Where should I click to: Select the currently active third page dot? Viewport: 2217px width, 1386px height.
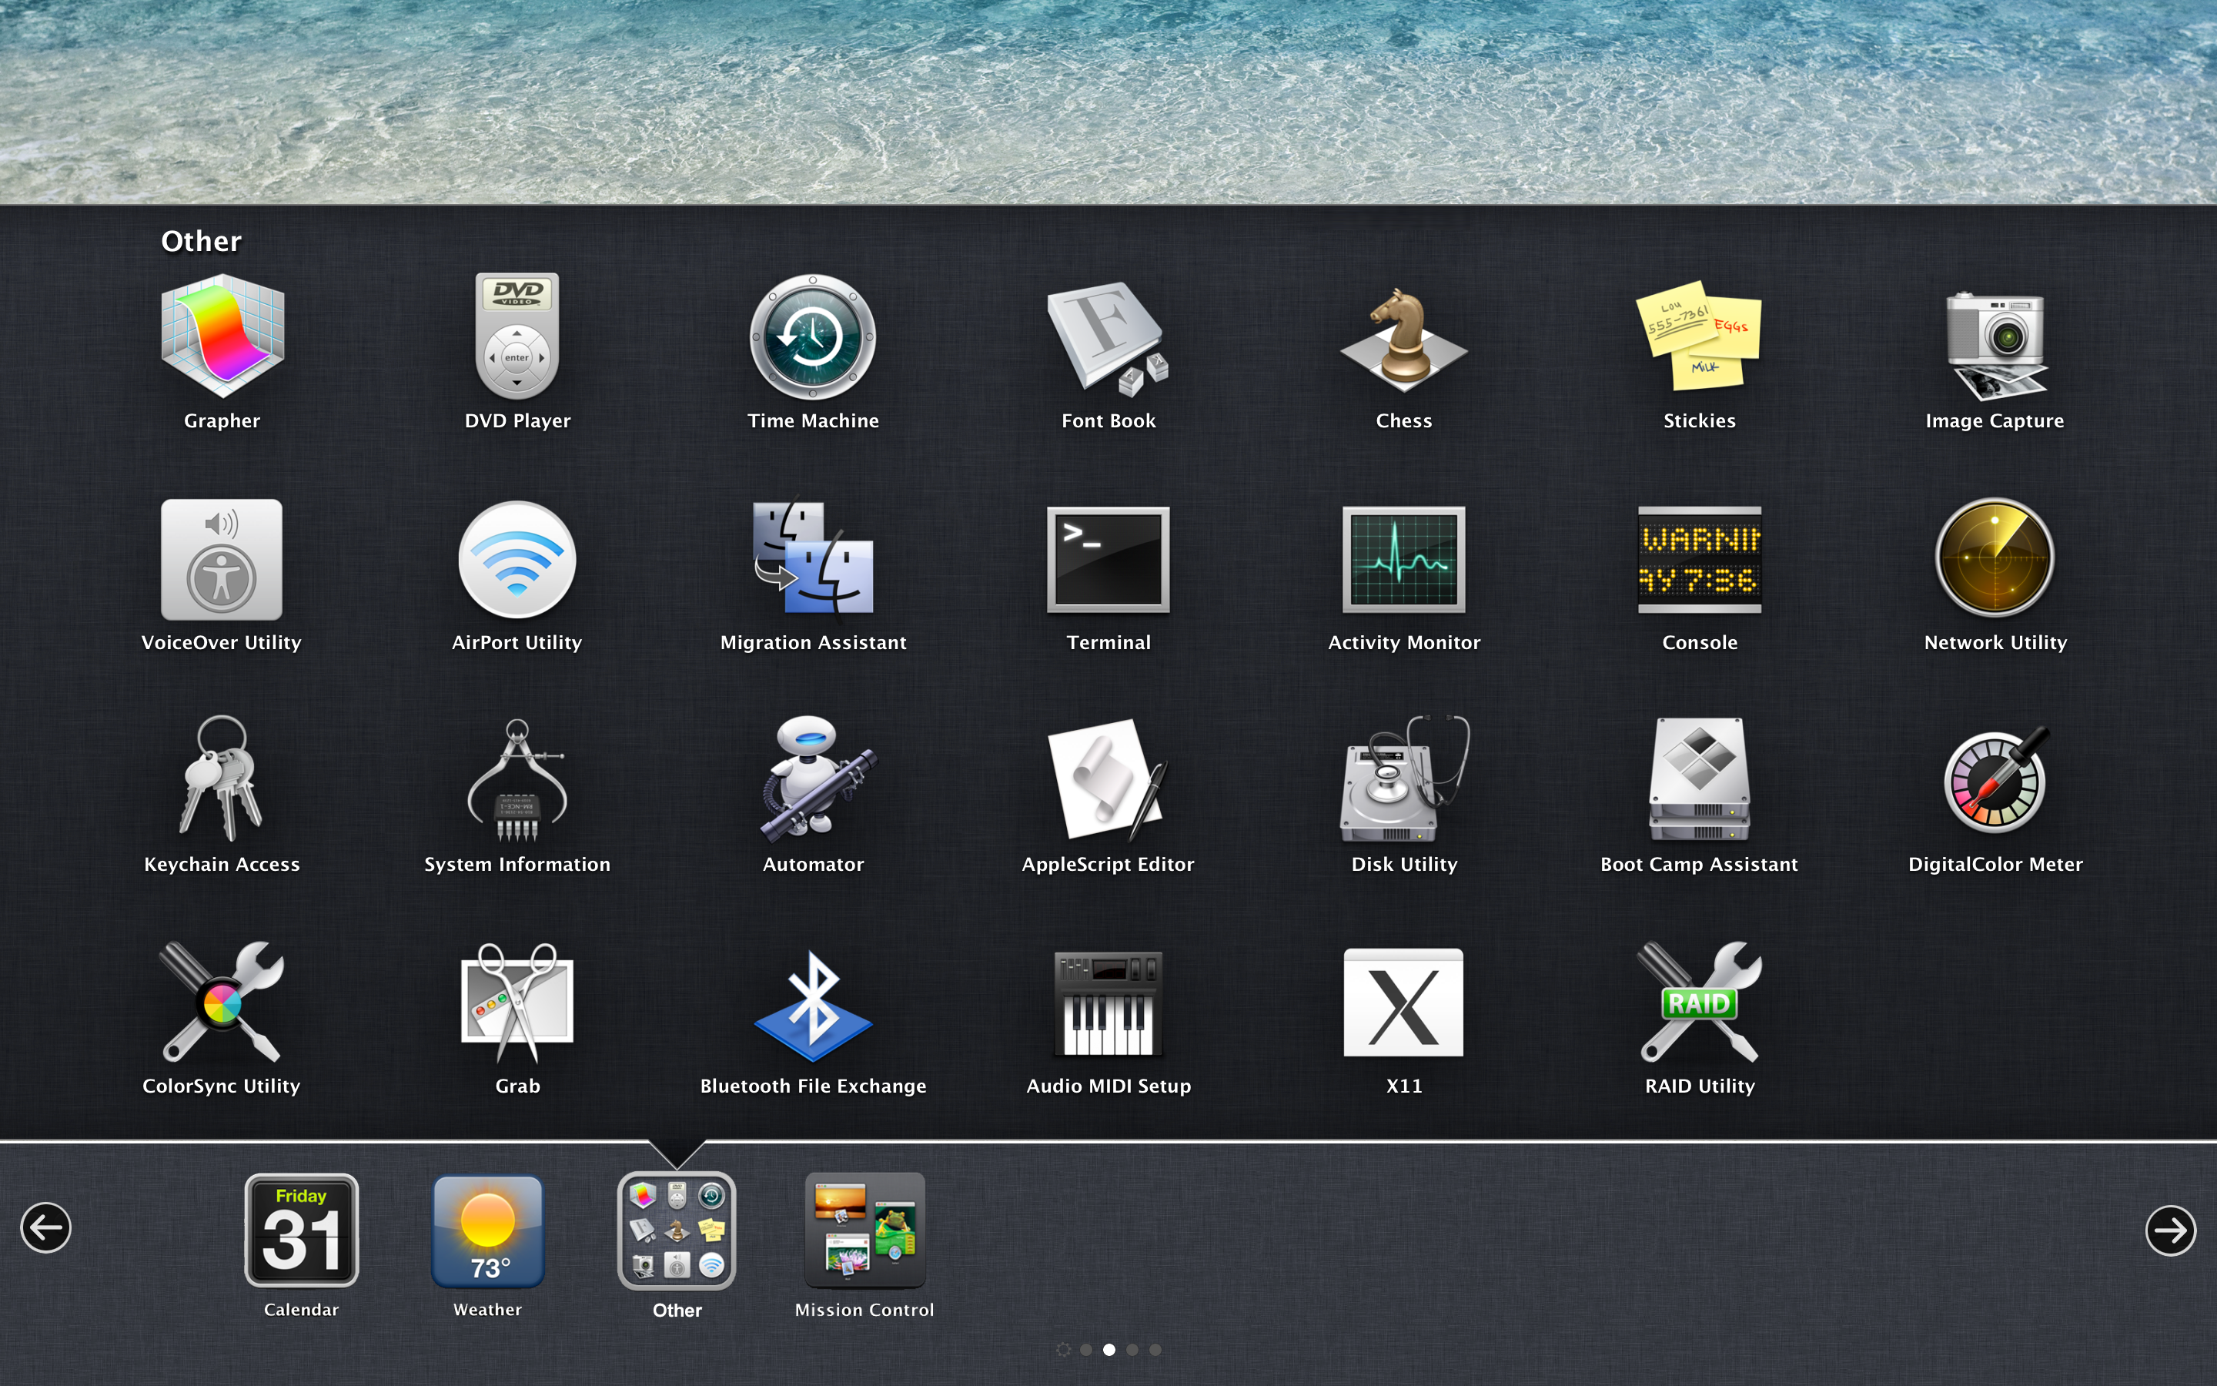tap(1108, 1349)
